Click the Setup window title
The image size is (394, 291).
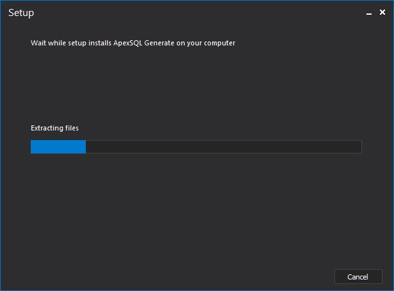point(21,13)
